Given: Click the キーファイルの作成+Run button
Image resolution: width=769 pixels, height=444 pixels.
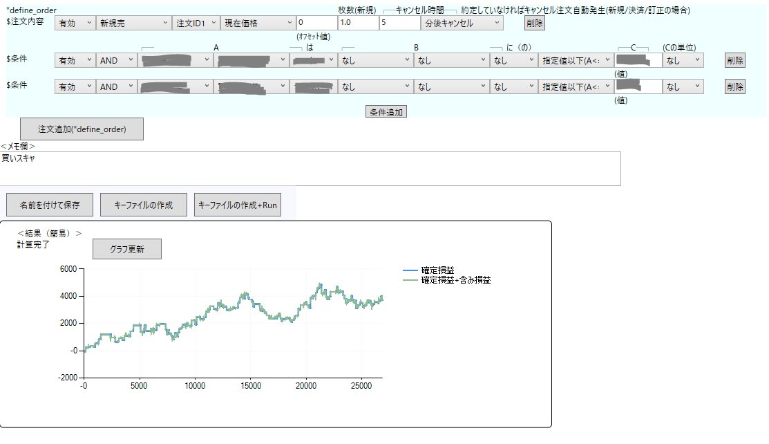Looking at the screenshot, I should [238, 205].
